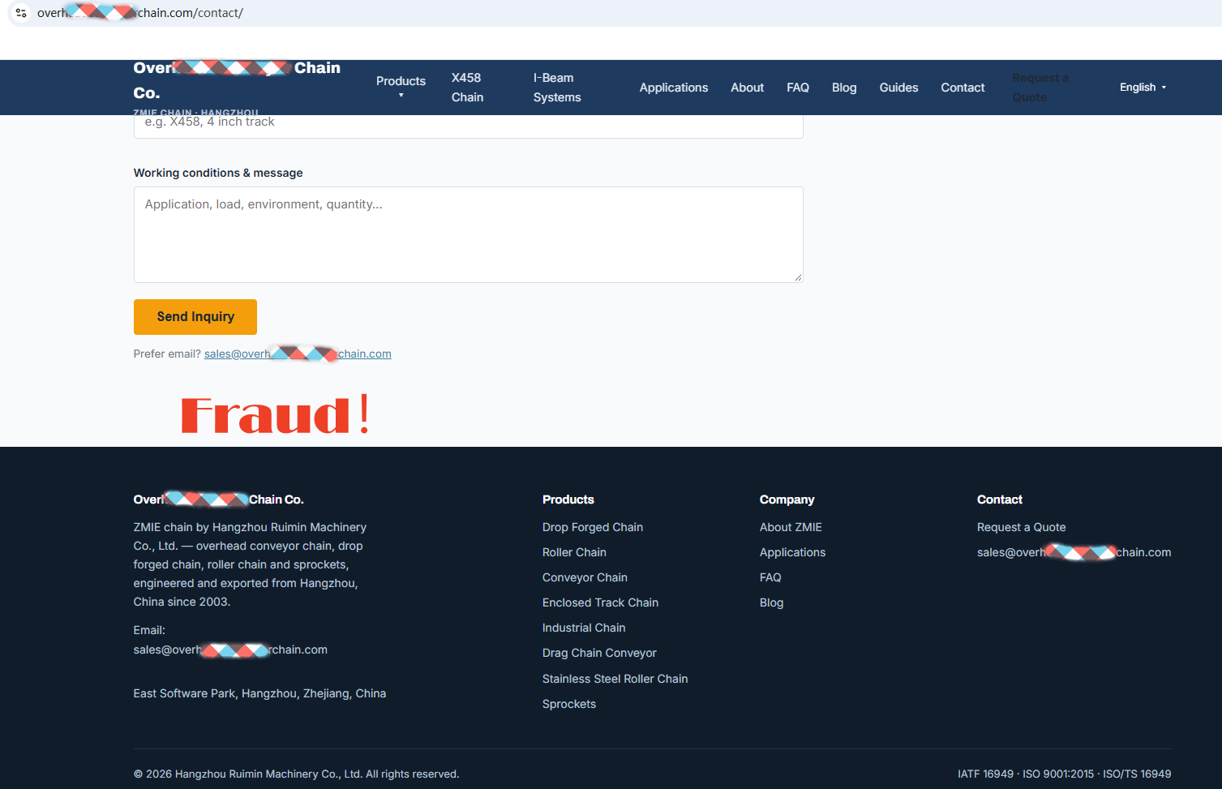
Task: Open Applications in the top navigation bar
Action: click(x=674, y=88)
